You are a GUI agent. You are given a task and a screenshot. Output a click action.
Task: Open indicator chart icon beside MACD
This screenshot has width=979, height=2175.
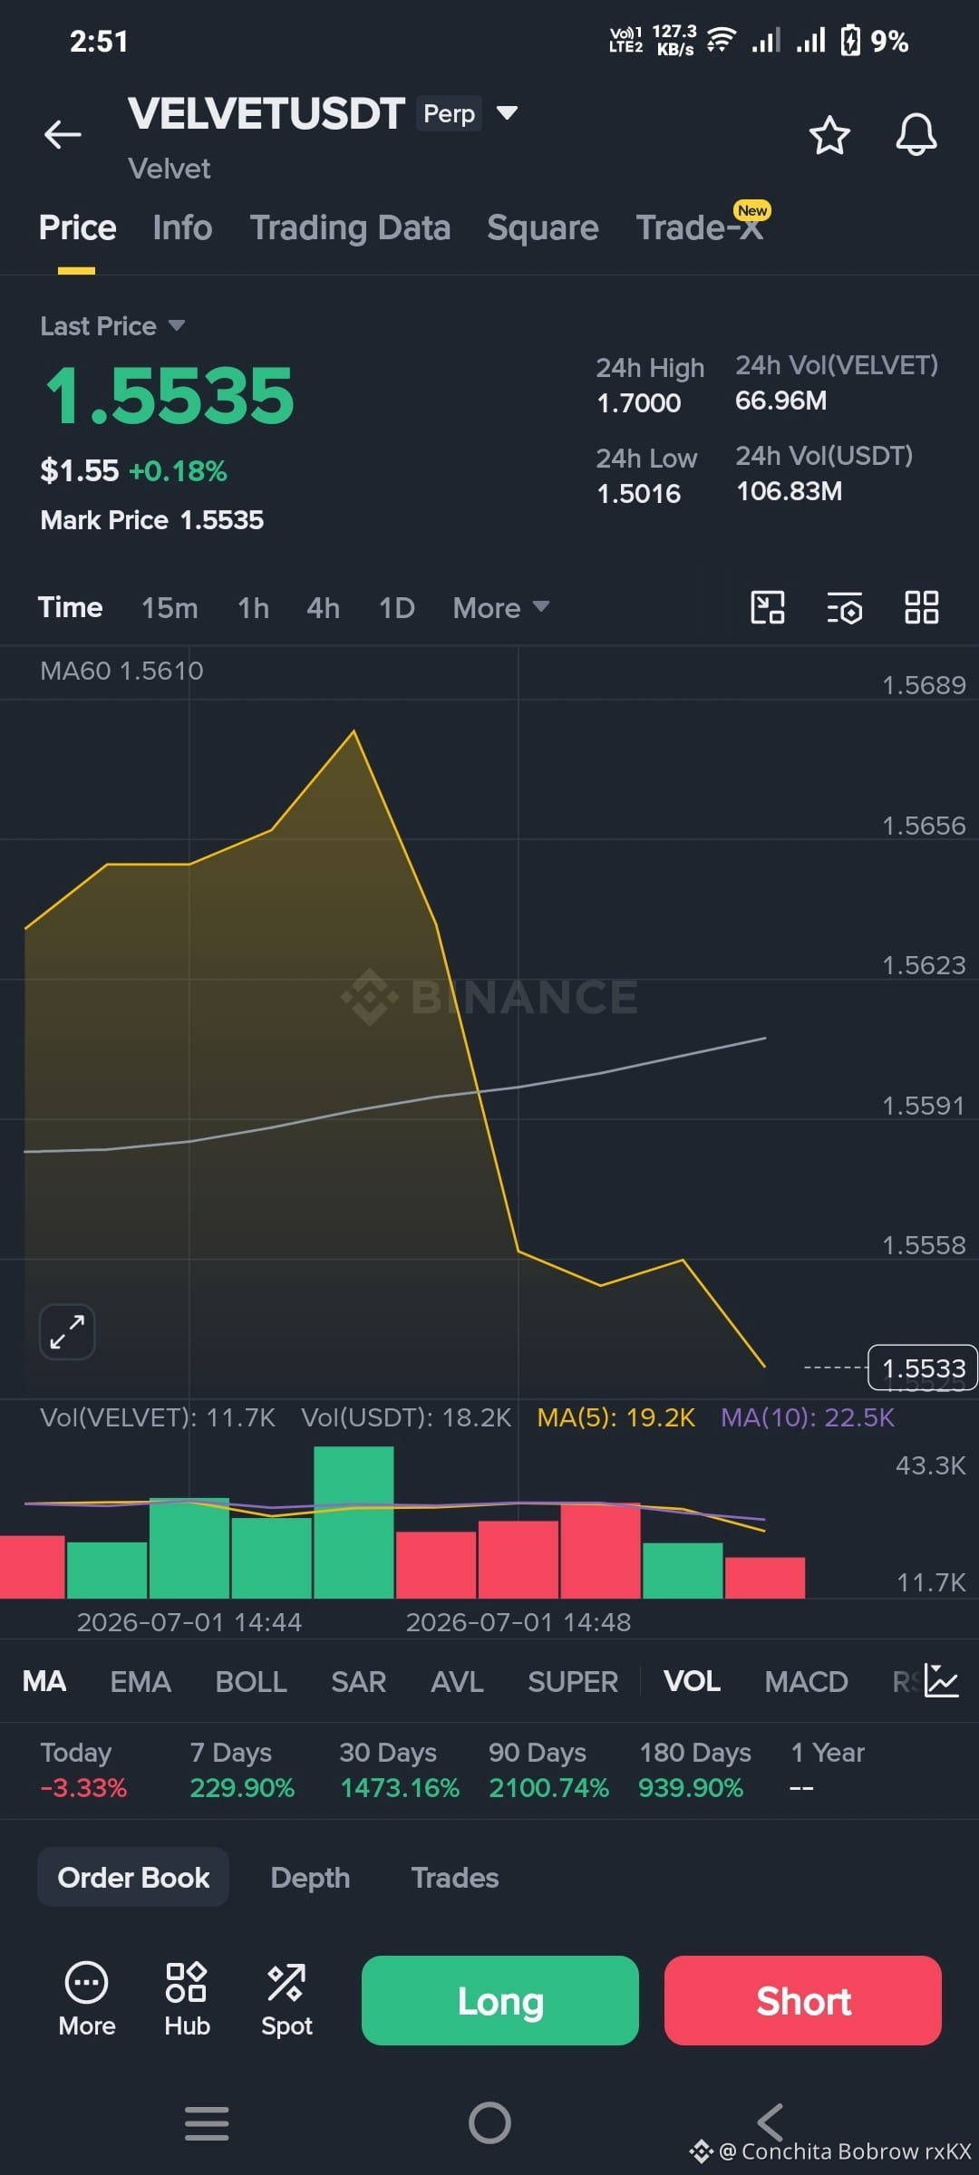tap(941, 1681)
